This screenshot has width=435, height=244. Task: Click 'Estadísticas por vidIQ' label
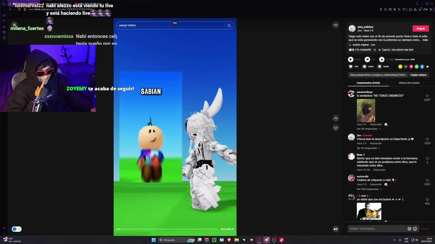404,60
